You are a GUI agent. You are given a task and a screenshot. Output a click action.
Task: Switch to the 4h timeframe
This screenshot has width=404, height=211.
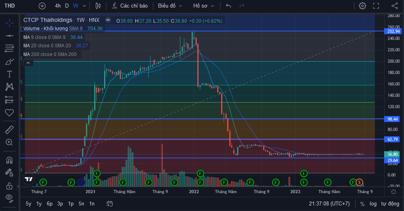(58, 6)
